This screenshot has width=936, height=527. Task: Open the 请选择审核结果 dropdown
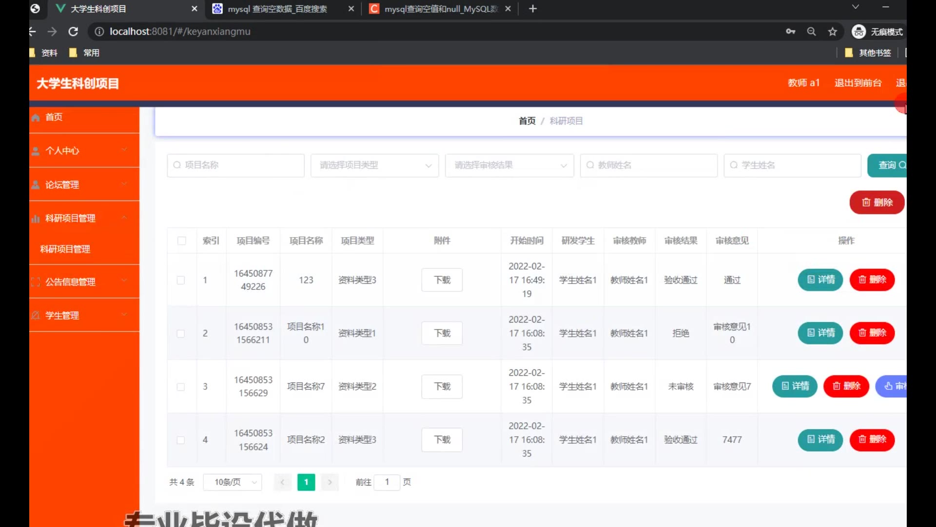coord(509,165)
